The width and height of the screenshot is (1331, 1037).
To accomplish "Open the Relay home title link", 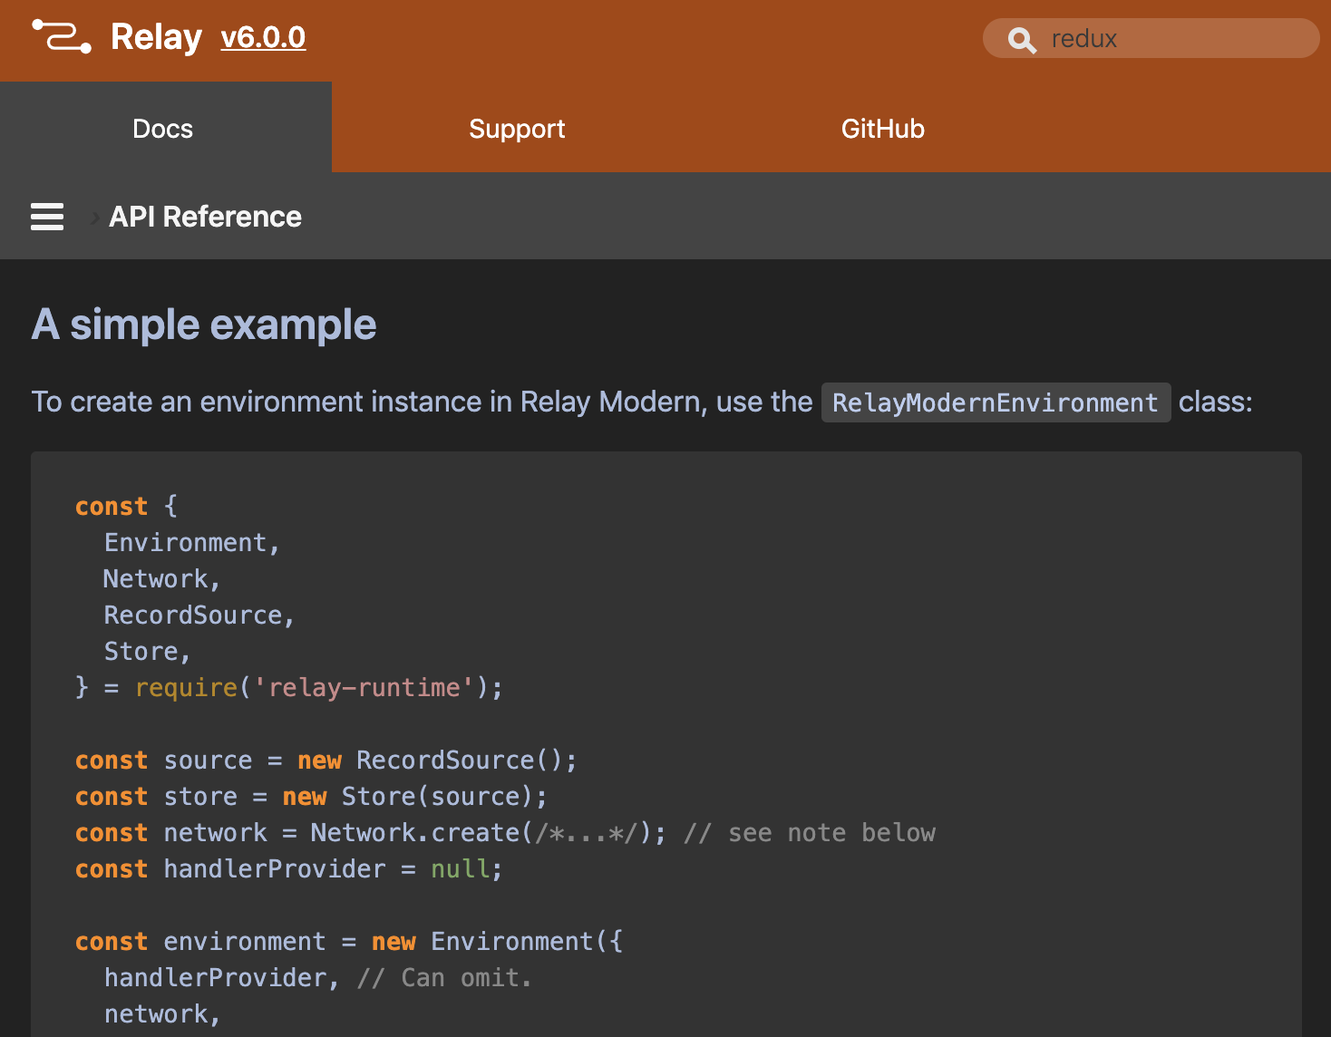I will pos(156,37).
